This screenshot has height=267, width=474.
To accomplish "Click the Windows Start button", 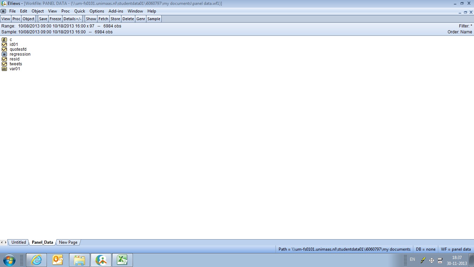I will (x=9, y=260).
